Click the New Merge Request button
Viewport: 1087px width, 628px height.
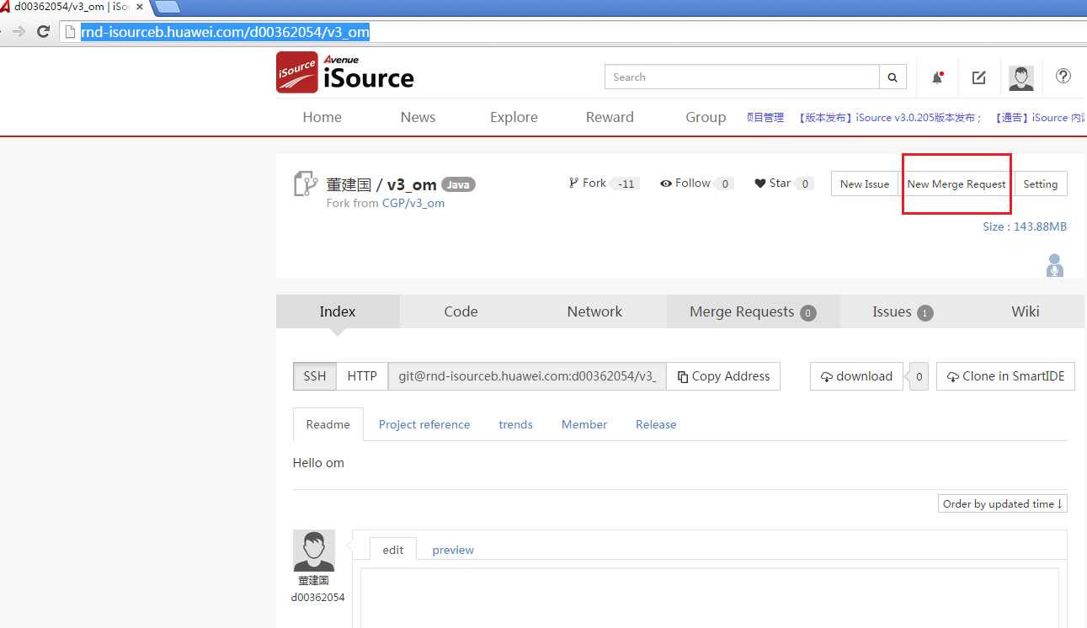(x=956, y=184)
